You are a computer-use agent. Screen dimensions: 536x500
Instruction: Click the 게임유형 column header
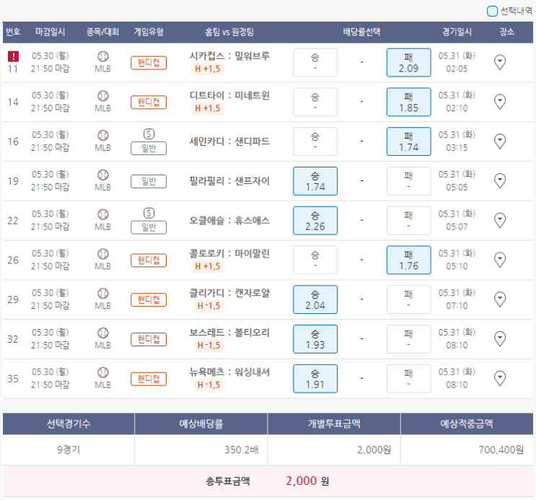click(149, 32)
